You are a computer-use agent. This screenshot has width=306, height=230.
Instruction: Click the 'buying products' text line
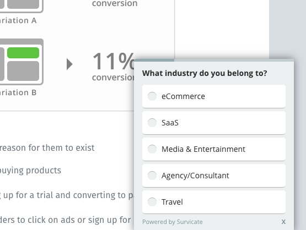point(30,171)
